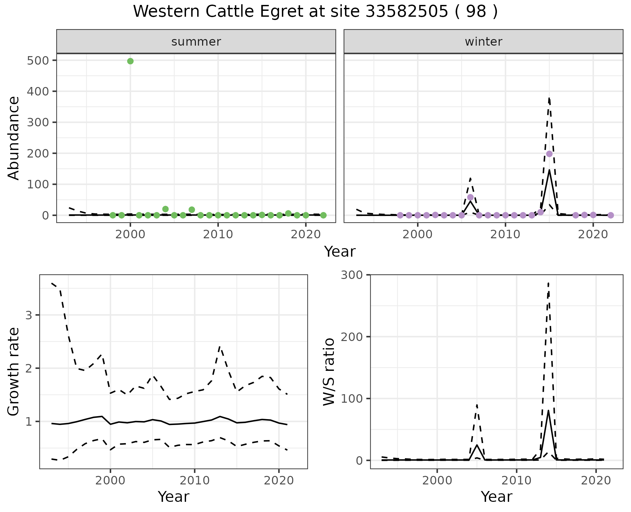Image resolution: width=631 pixels, height=512 pixels.
Task: Click the Growth rate y-axis label
Action: [14, 372]
